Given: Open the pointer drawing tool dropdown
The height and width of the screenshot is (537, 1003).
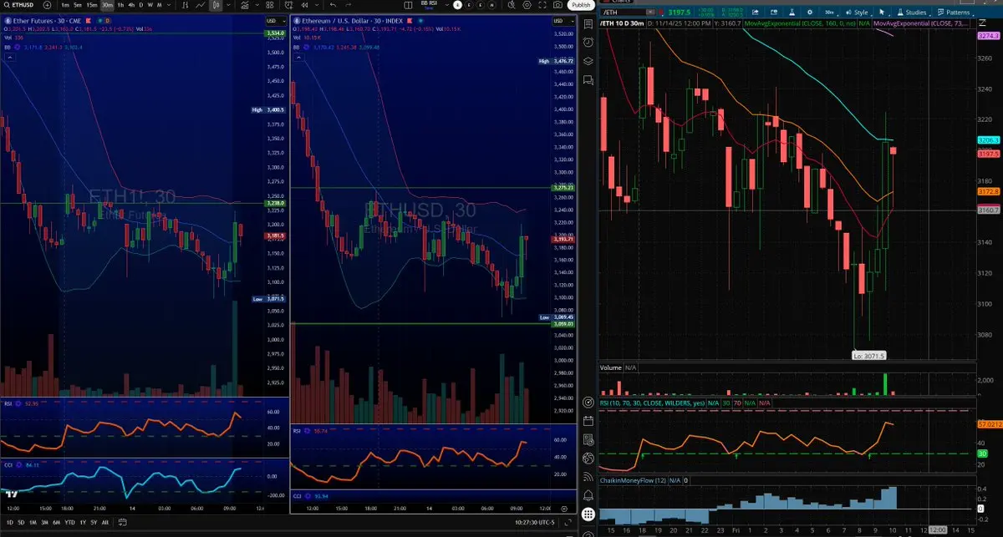Looking at the screenshot, I should coord(882,13).
